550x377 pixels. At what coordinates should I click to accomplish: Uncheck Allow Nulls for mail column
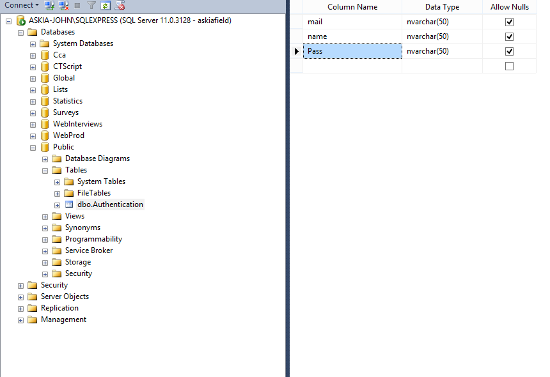[509, 22]
